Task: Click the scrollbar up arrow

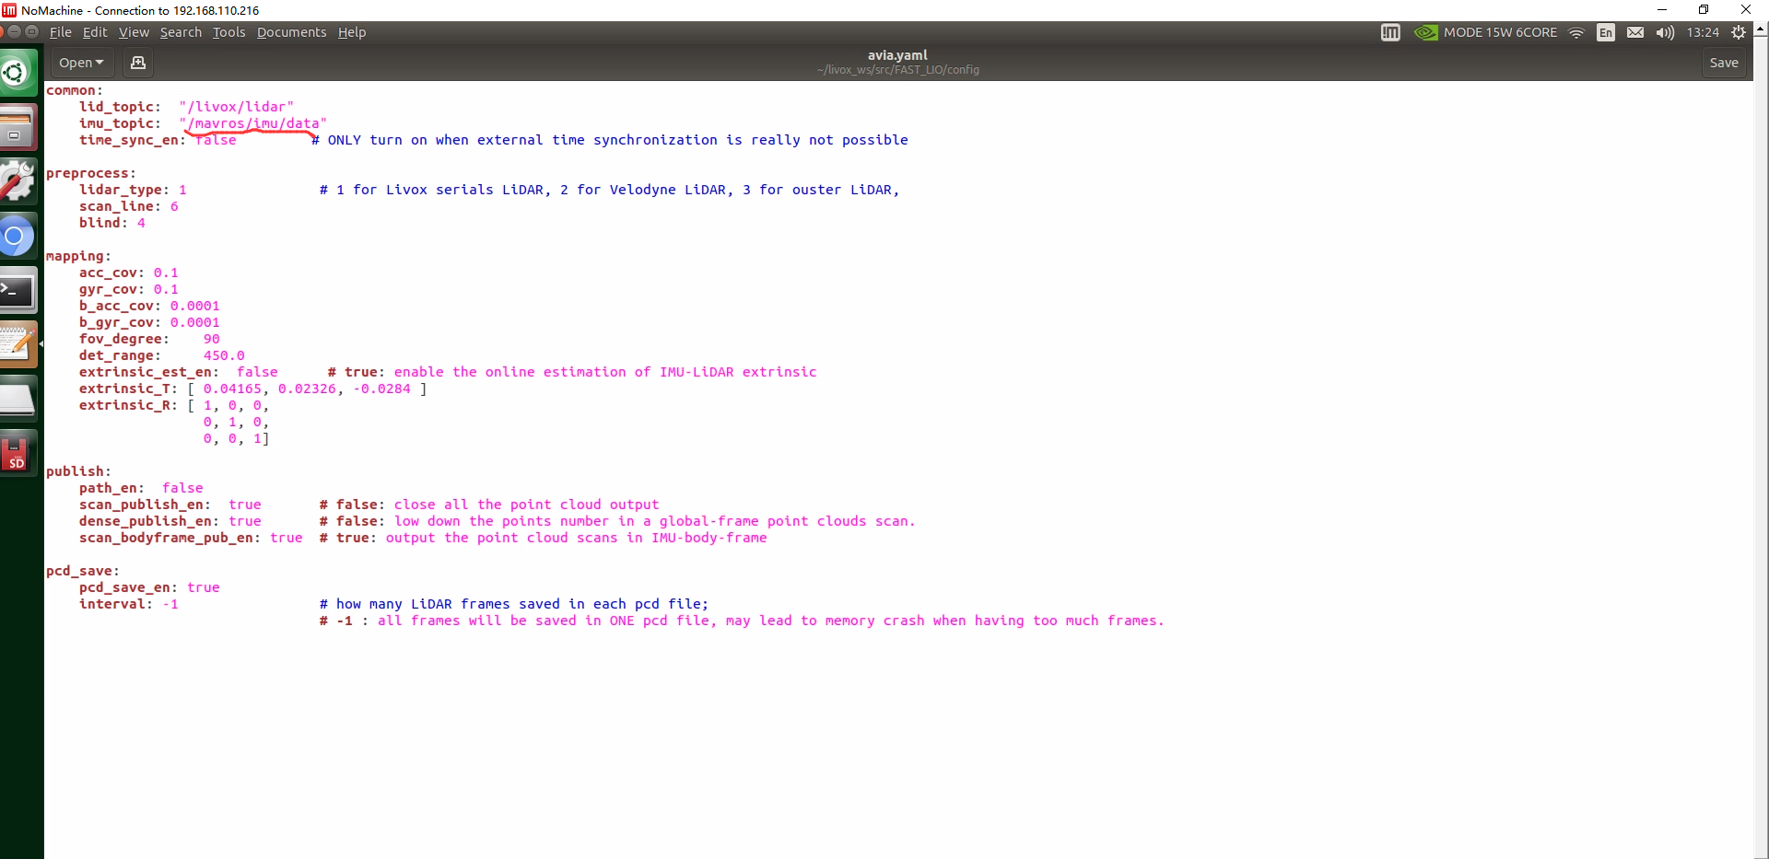Action: (x=1761, y=29)
